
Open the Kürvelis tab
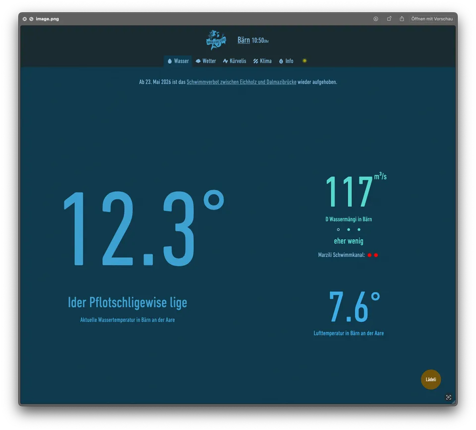click(x=235, y=61)
